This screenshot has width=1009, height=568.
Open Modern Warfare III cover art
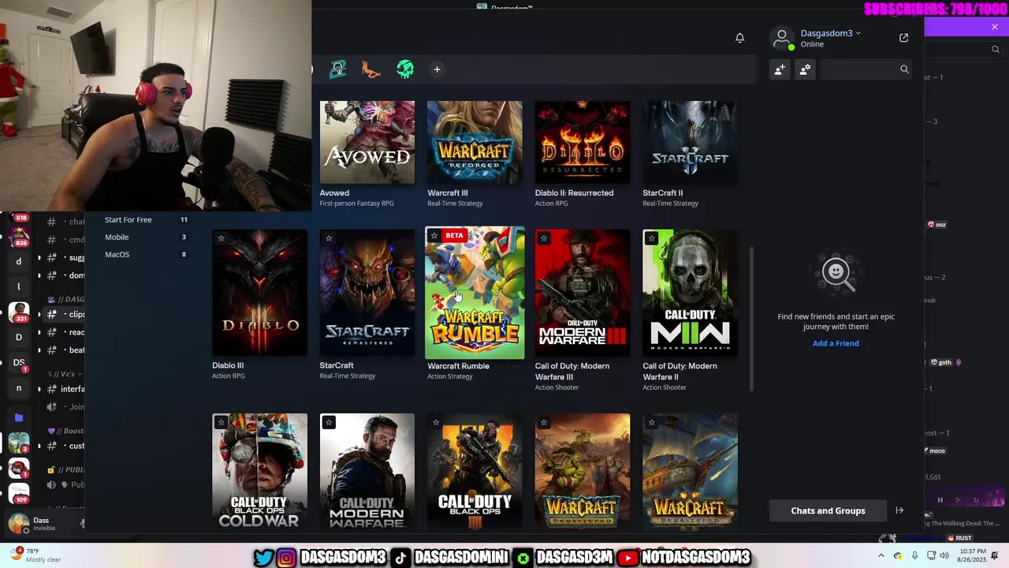coord(583,293)
